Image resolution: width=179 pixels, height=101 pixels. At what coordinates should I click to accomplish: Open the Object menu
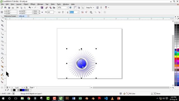pyautogui.click(x=26, y=4)
